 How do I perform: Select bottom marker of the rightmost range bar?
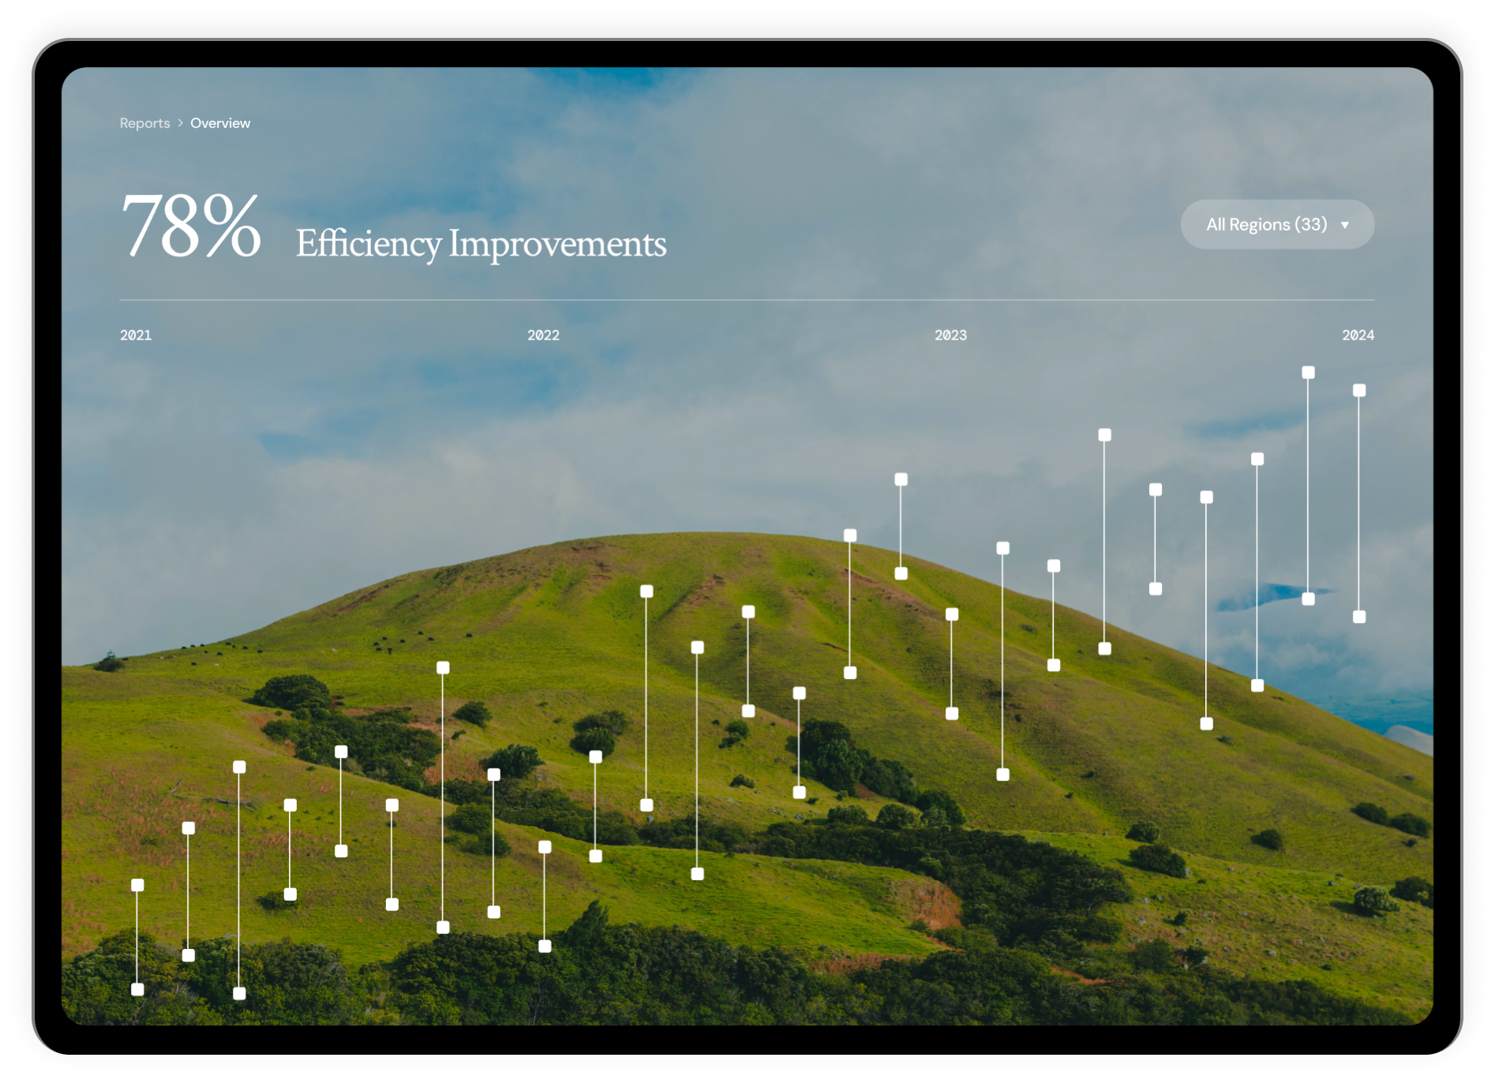[x=1359, y=617]
